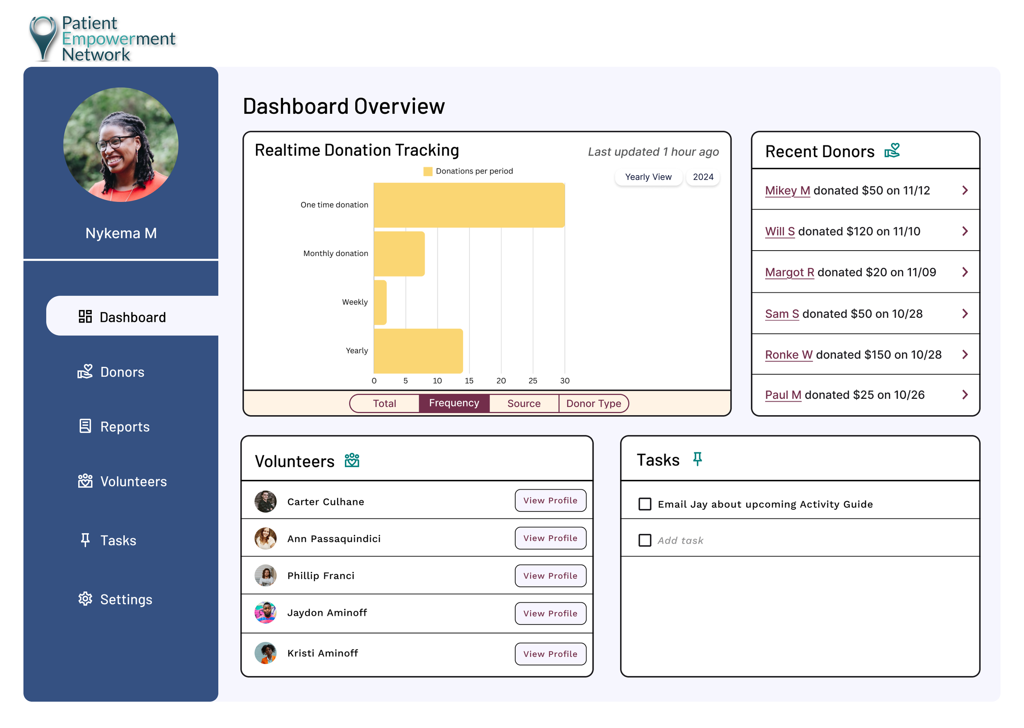The image size is (1024, 728).
Task: Open the 2024 year selector
Action: 702,177
